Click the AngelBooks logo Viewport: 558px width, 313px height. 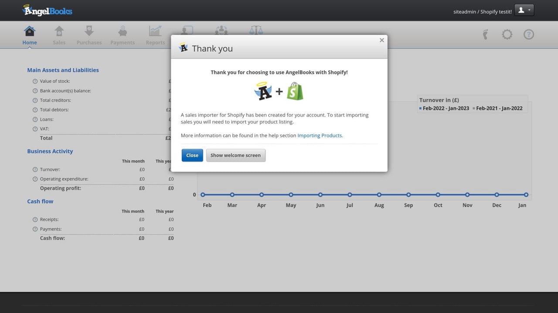click(48, 10)
